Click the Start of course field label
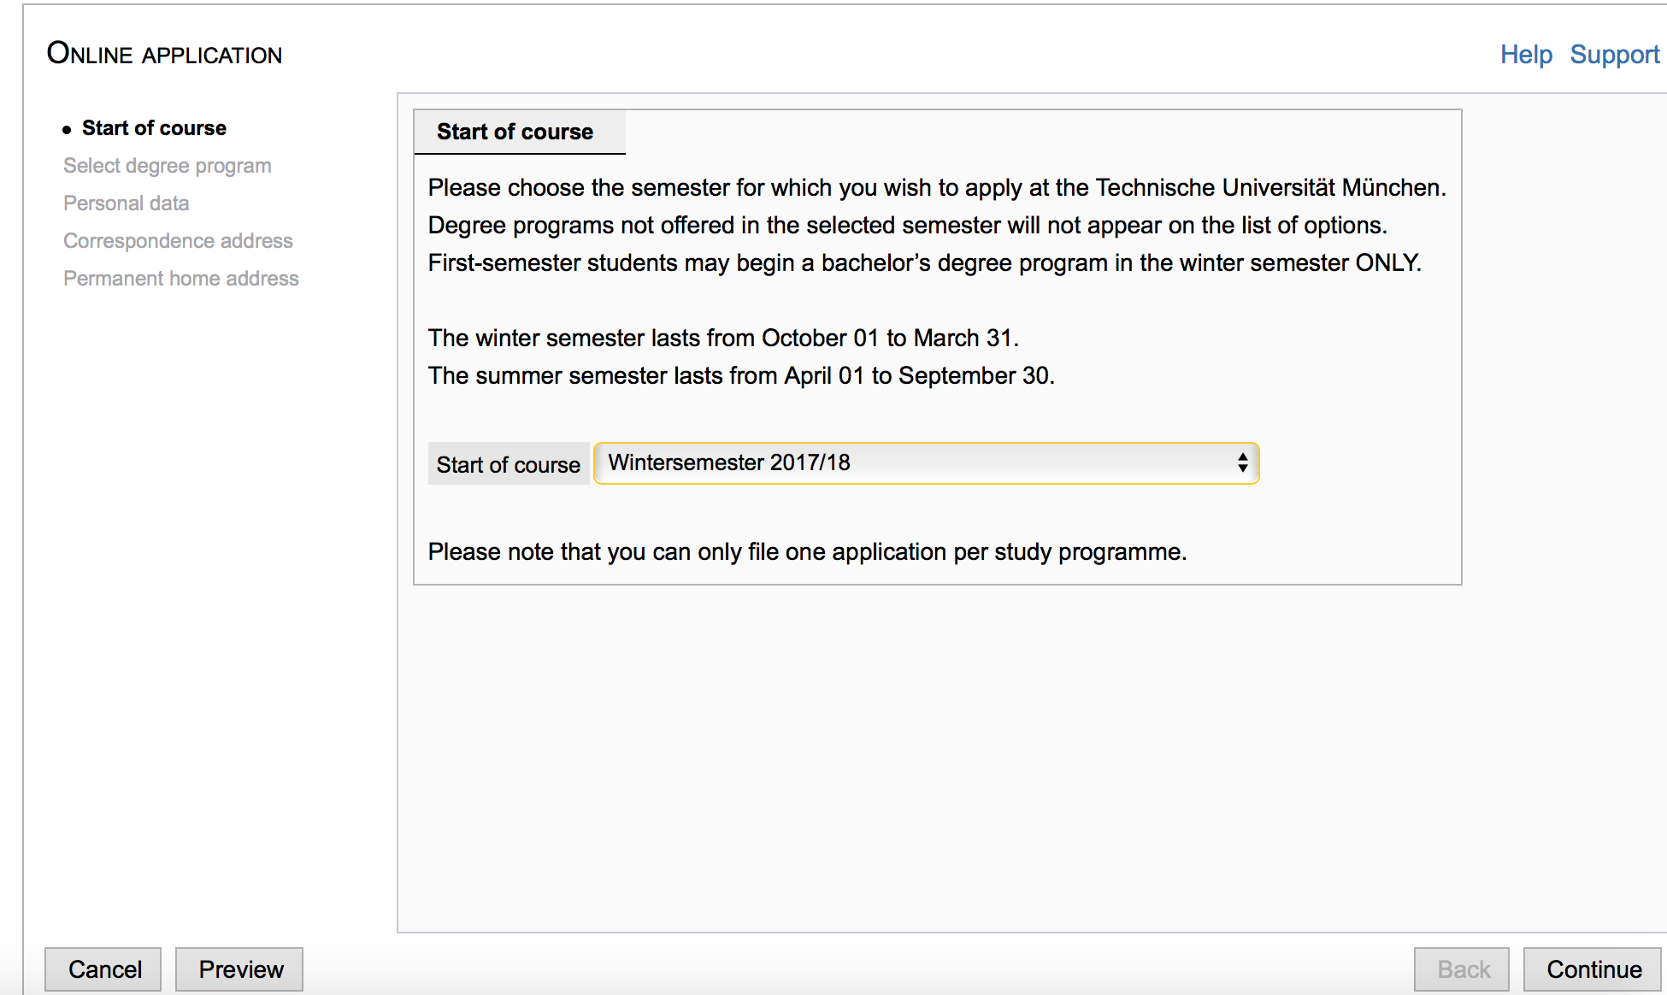 tap(509, 464)
